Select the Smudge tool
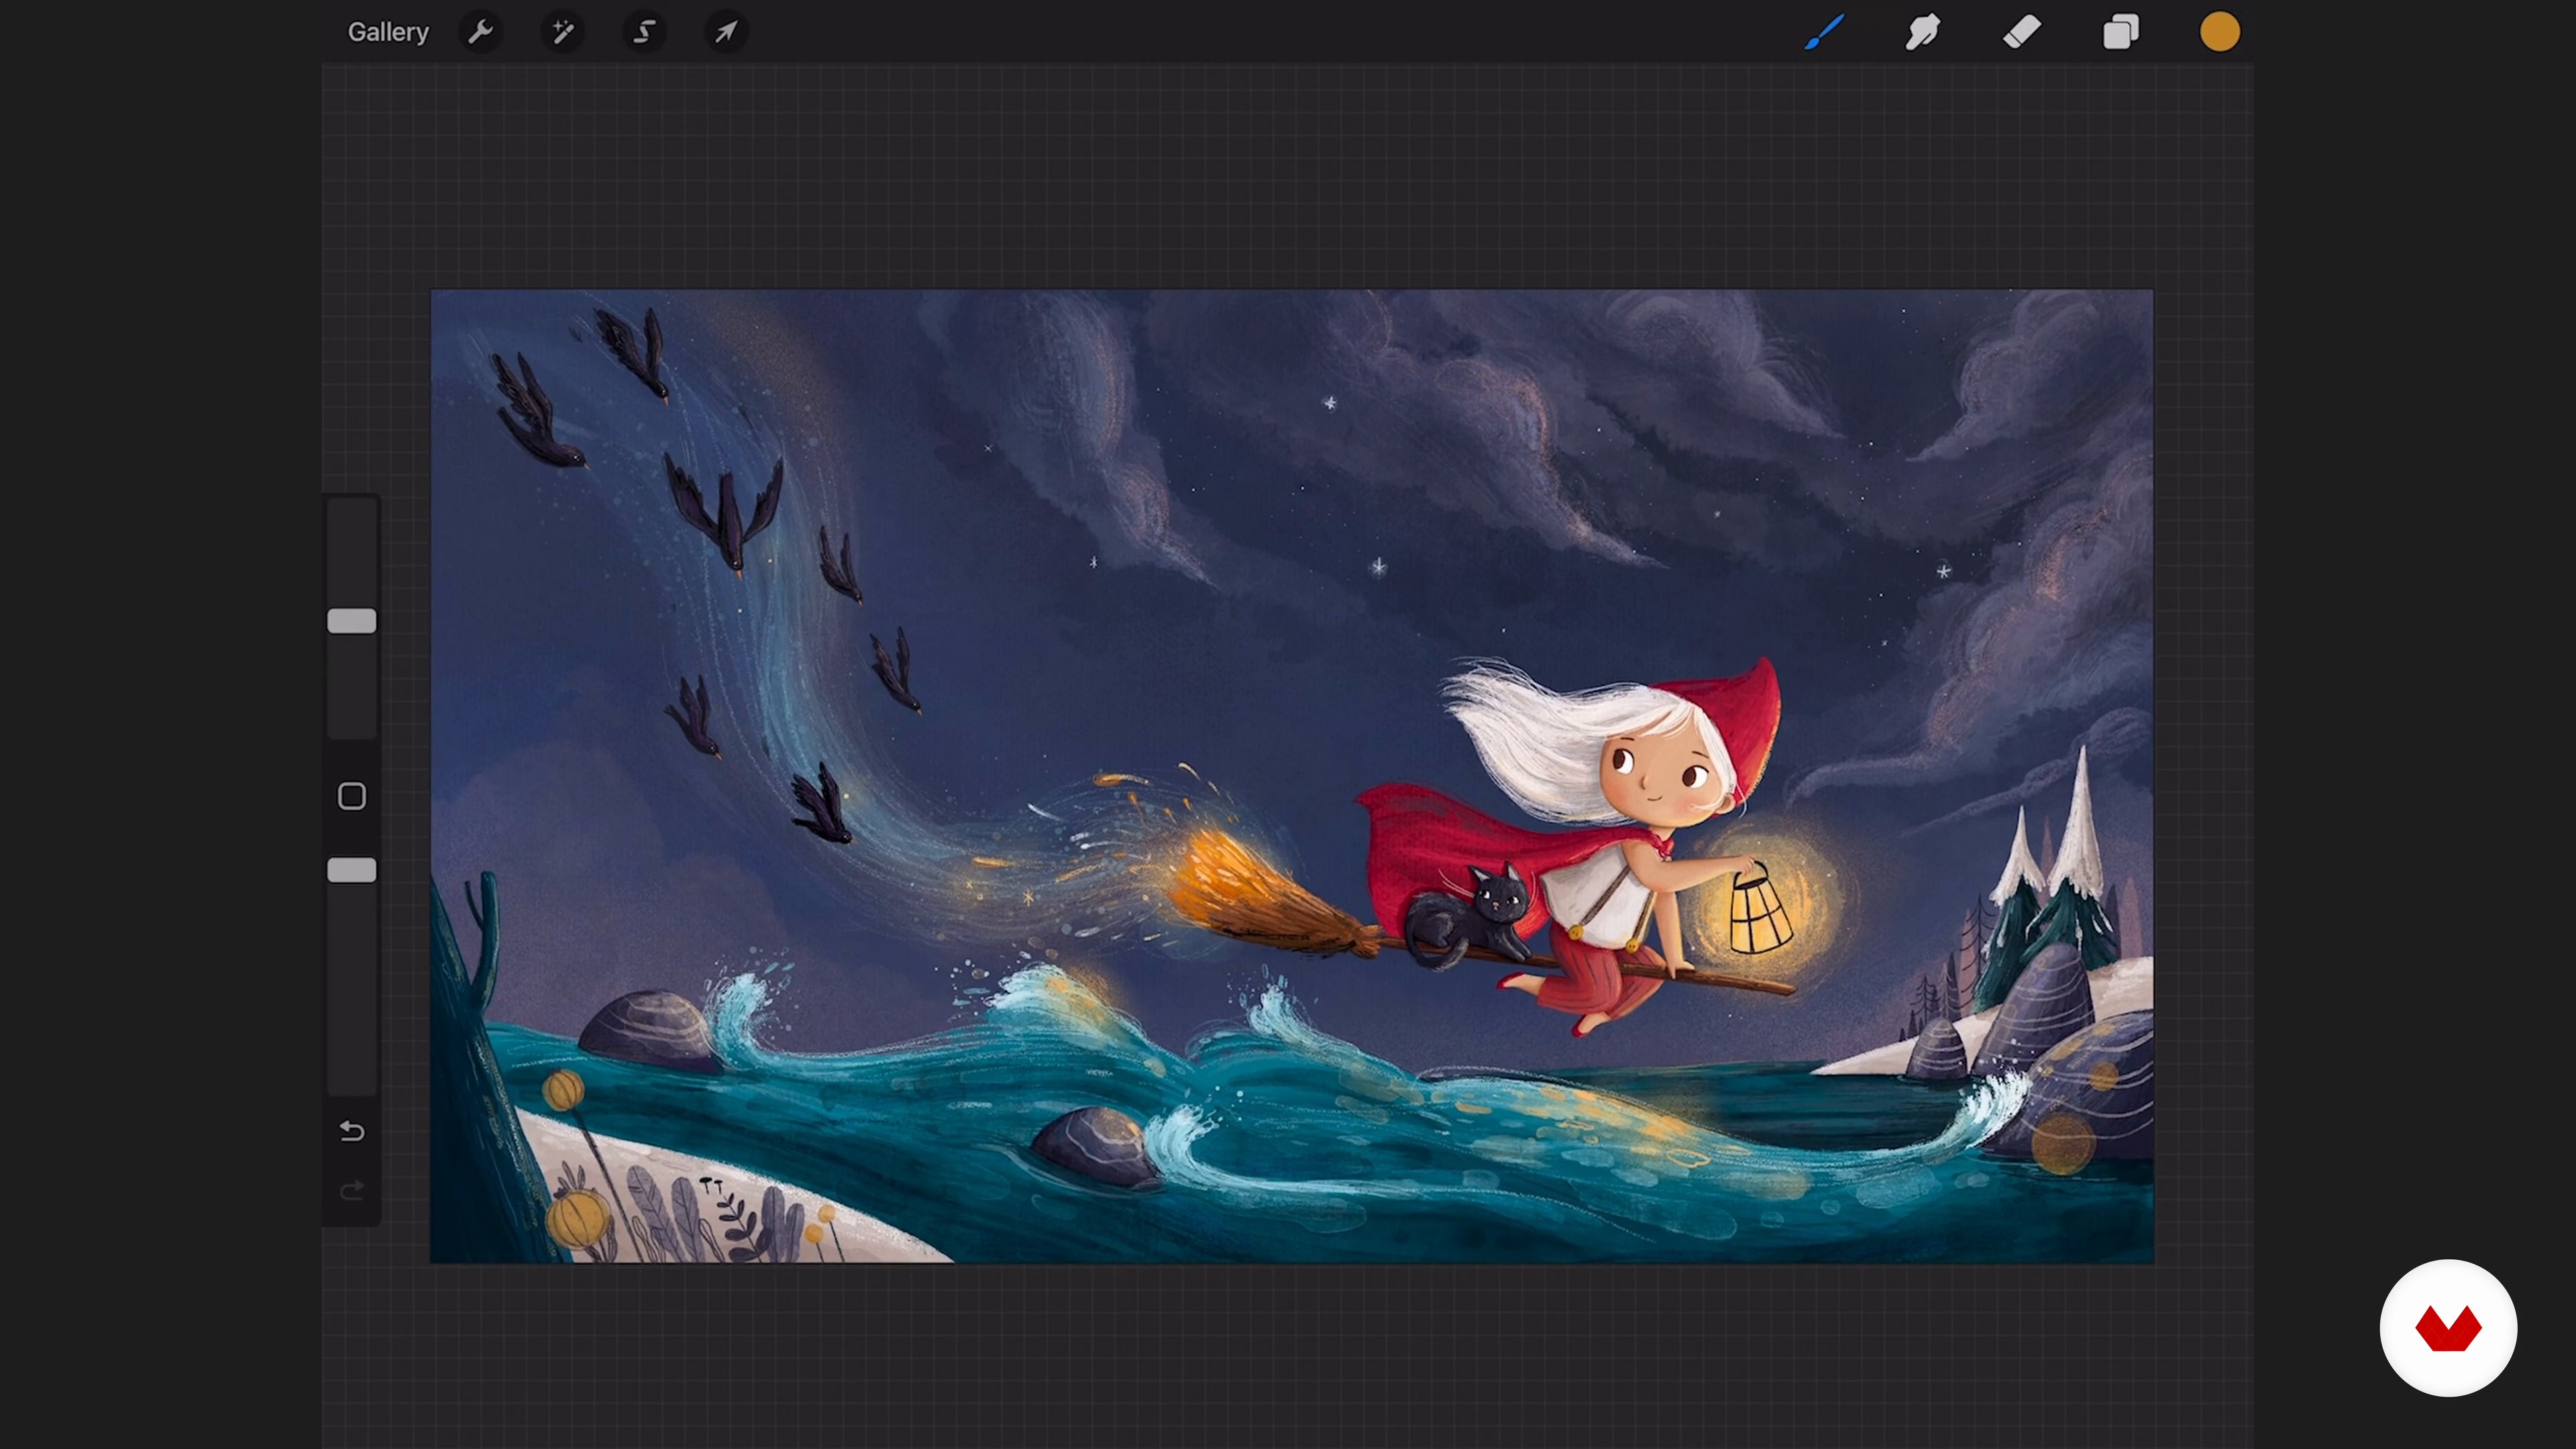 (x=1922, y=32)
